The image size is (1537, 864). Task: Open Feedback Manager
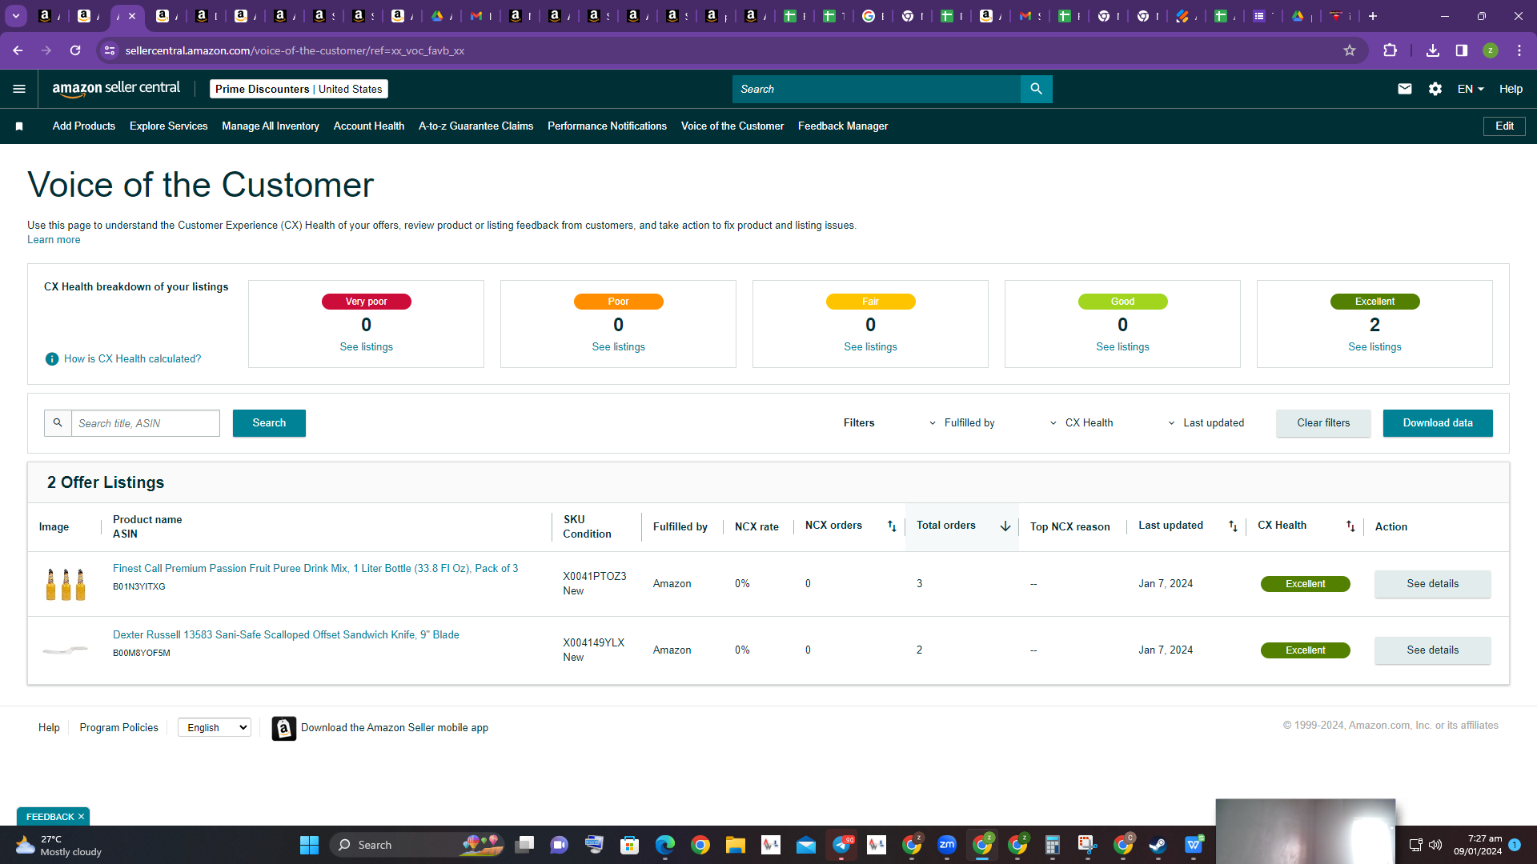(843, 126)
